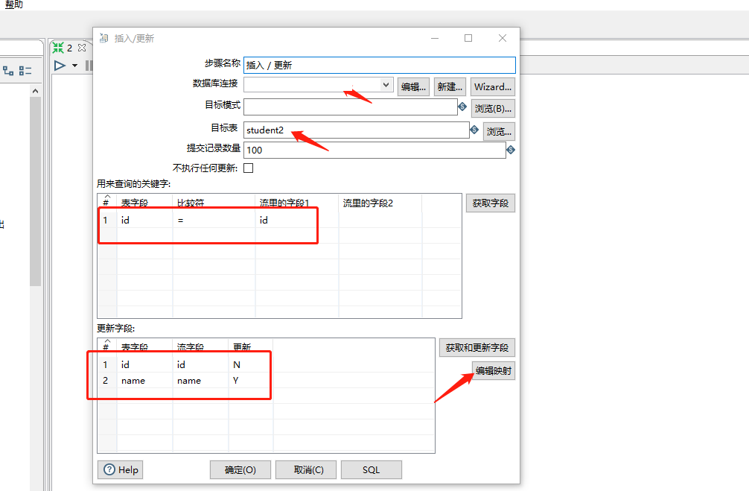Close transformation tab 2 with its X
The width and height of the screenshot is (749, 491).
[x=82, y=48]
